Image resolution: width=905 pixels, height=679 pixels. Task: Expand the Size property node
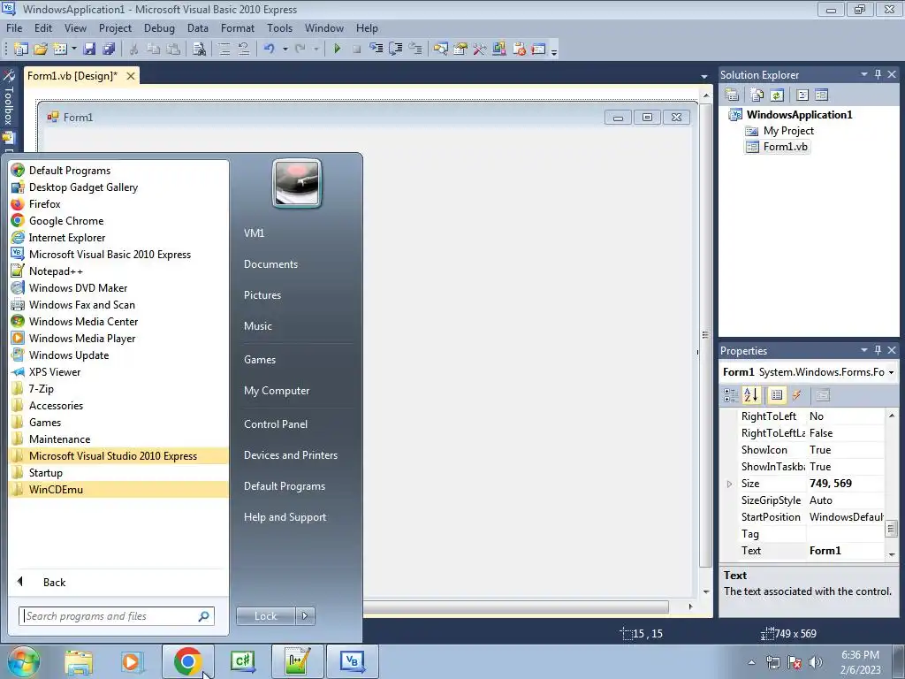(729, 484)
